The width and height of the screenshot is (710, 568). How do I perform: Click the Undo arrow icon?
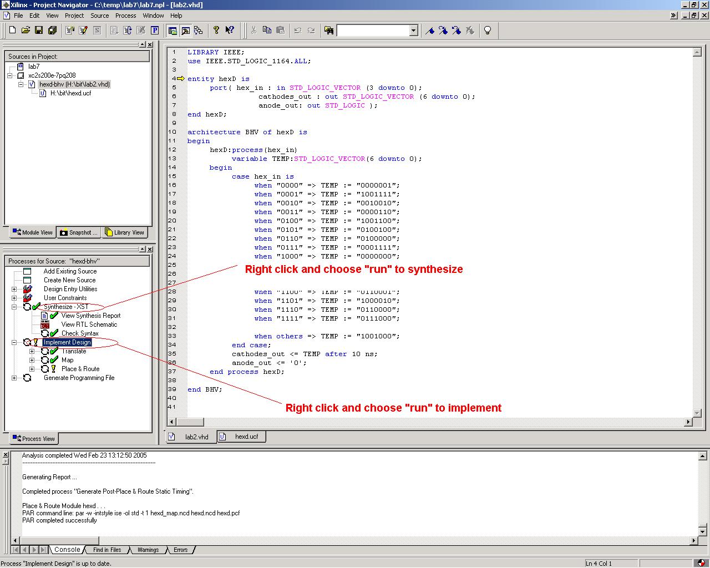point(298,31)
